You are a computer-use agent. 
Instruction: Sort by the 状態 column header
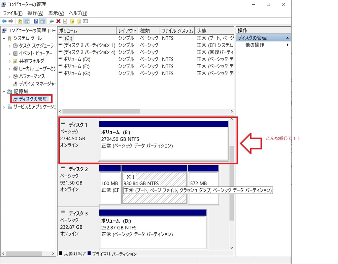(x=215, y=31)
